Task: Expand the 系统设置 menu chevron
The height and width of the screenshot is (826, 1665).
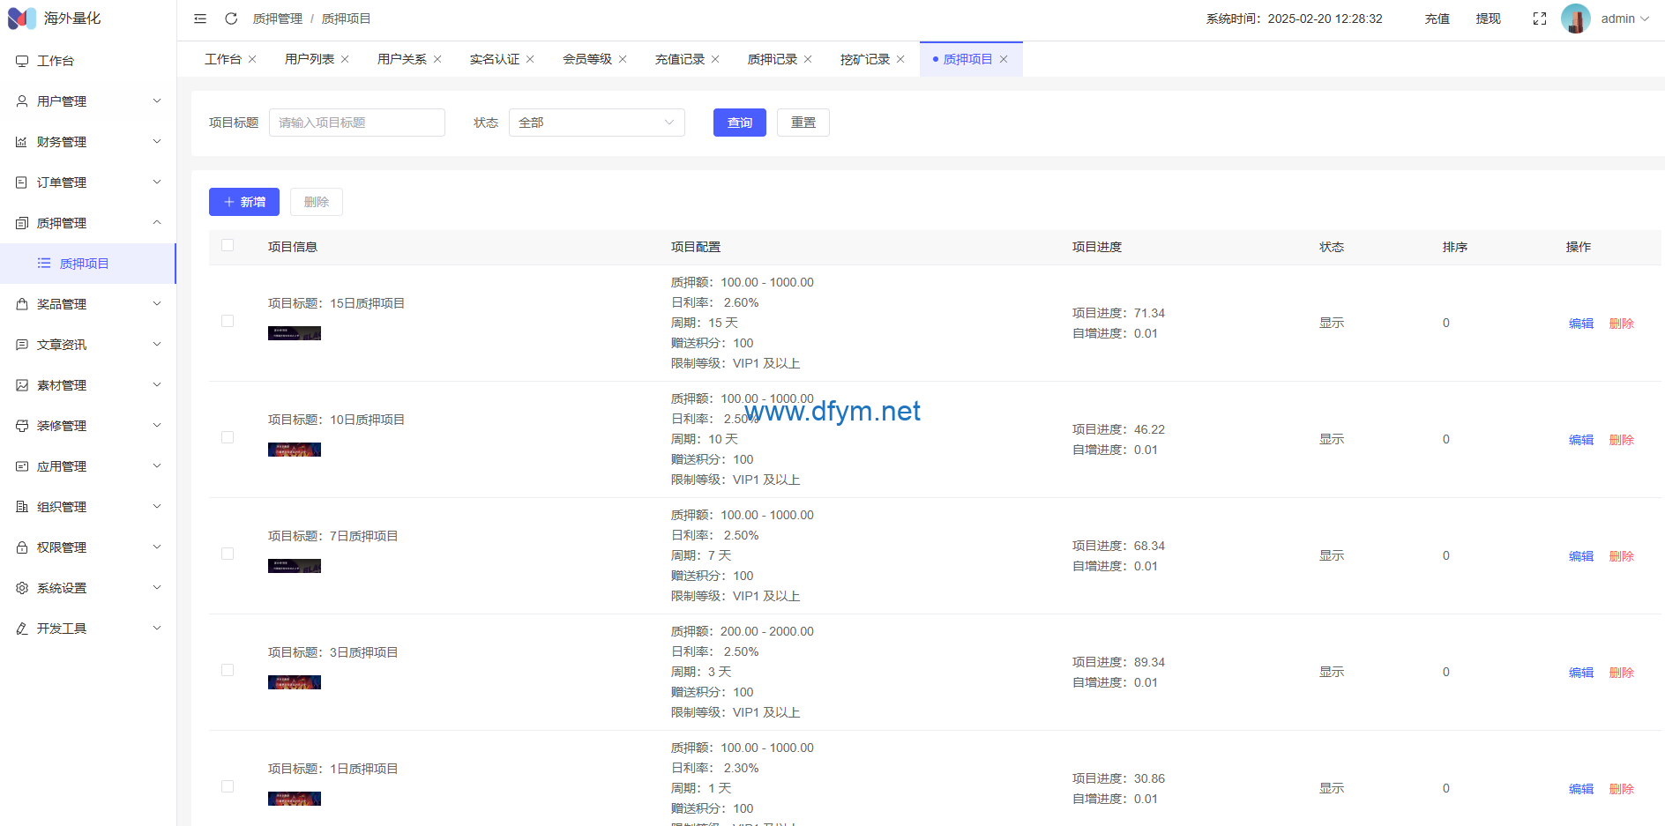Action: tap(157, 588)
